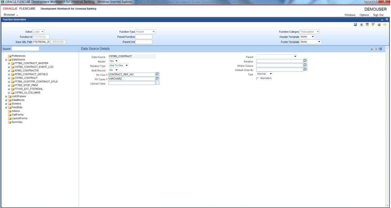Expand the Screens node
The image size is (391, 208).
tap(6, 104)
